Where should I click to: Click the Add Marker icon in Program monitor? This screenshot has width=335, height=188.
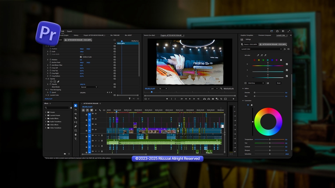pos(167,99)
